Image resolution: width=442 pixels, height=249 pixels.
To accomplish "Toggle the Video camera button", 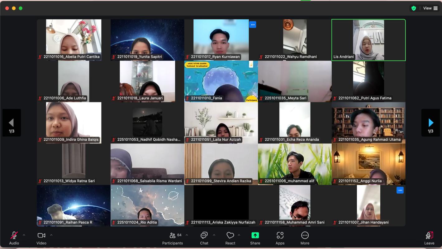I will [41, 236].
